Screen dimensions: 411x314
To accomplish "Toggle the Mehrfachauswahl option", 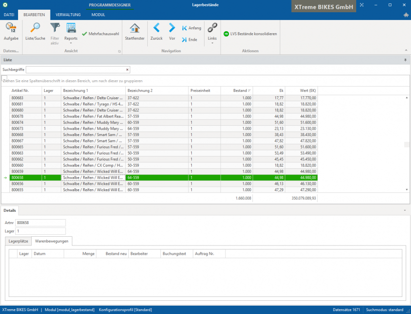I will point(101,34).
